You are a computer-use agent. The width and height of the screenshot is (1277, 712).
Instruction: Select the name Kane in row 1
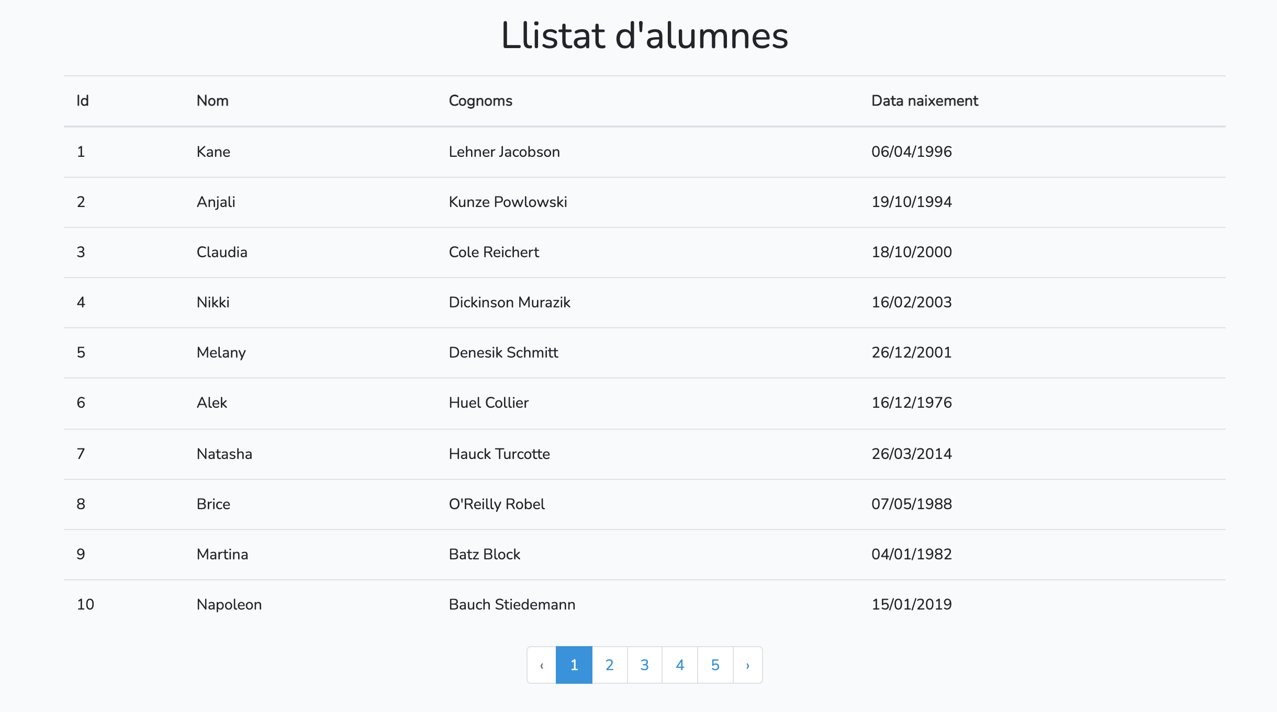214,152
